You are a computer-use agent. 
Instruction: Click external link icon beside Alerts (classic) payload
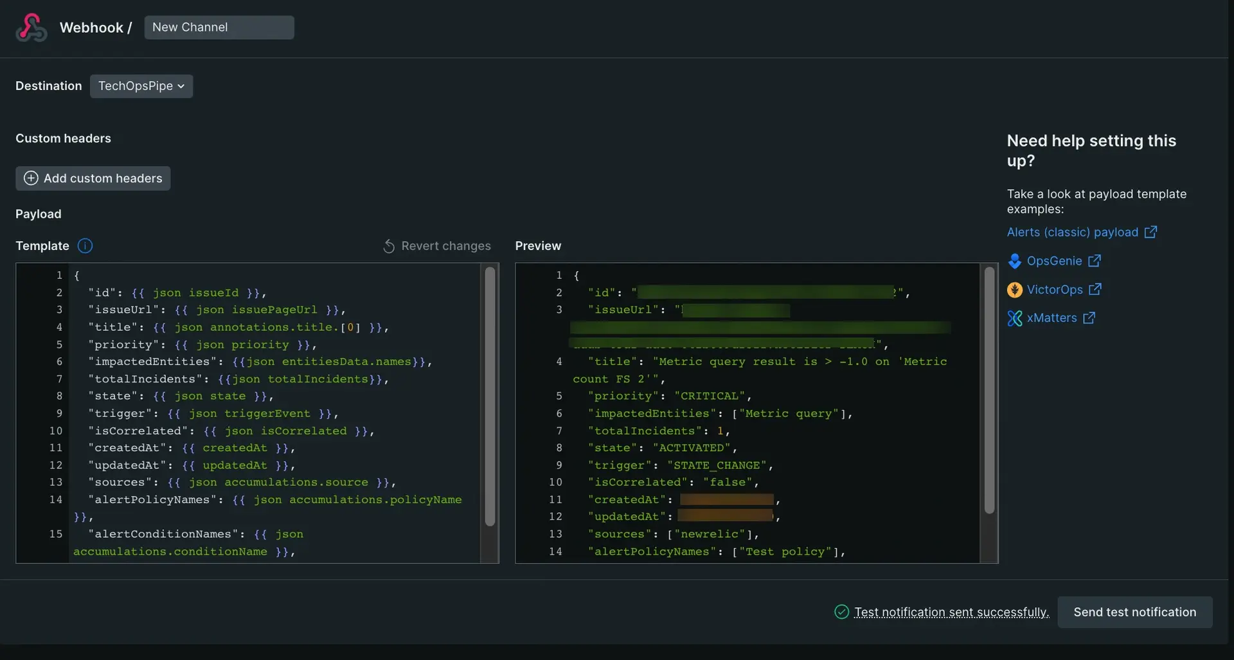click(x=1150, y=232)
